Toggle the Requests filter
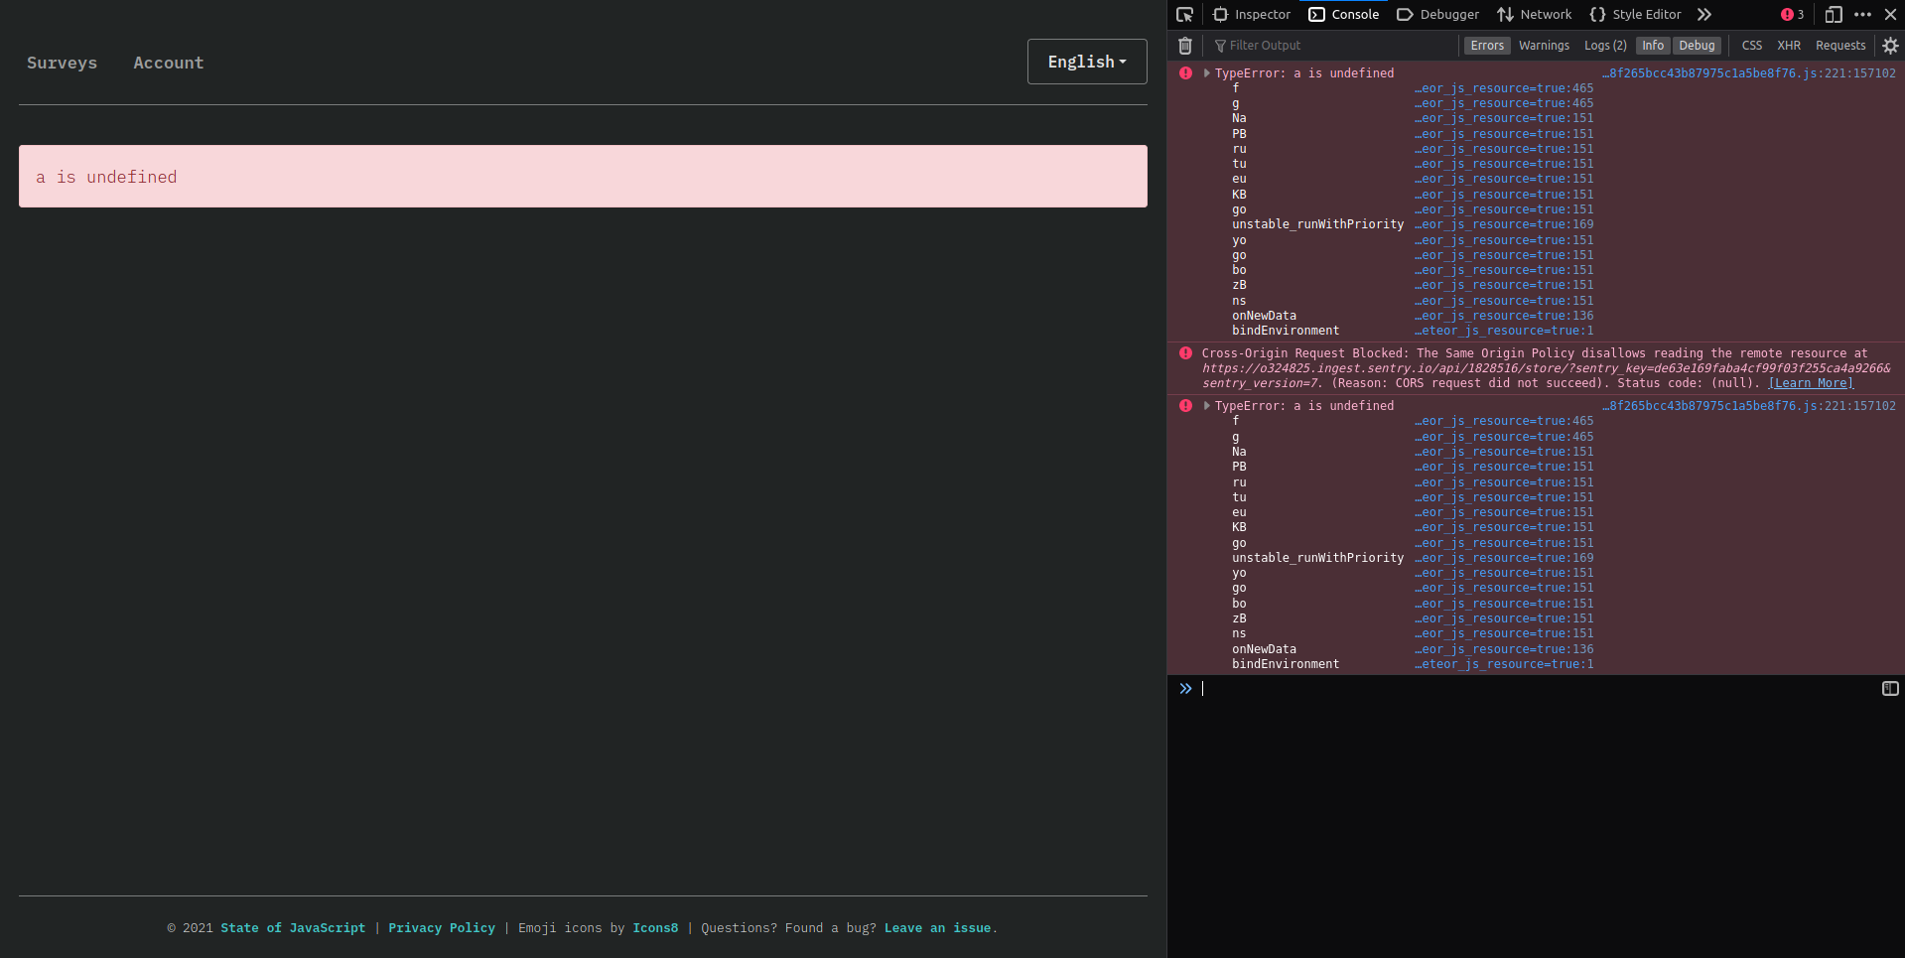The image size is (1905, 958). click(x=1840, y=46)
